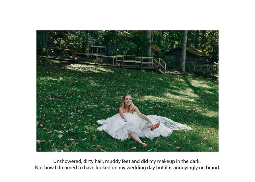
Task: Click "annoyingly on brand" caption text
Action: click(197, 167)
